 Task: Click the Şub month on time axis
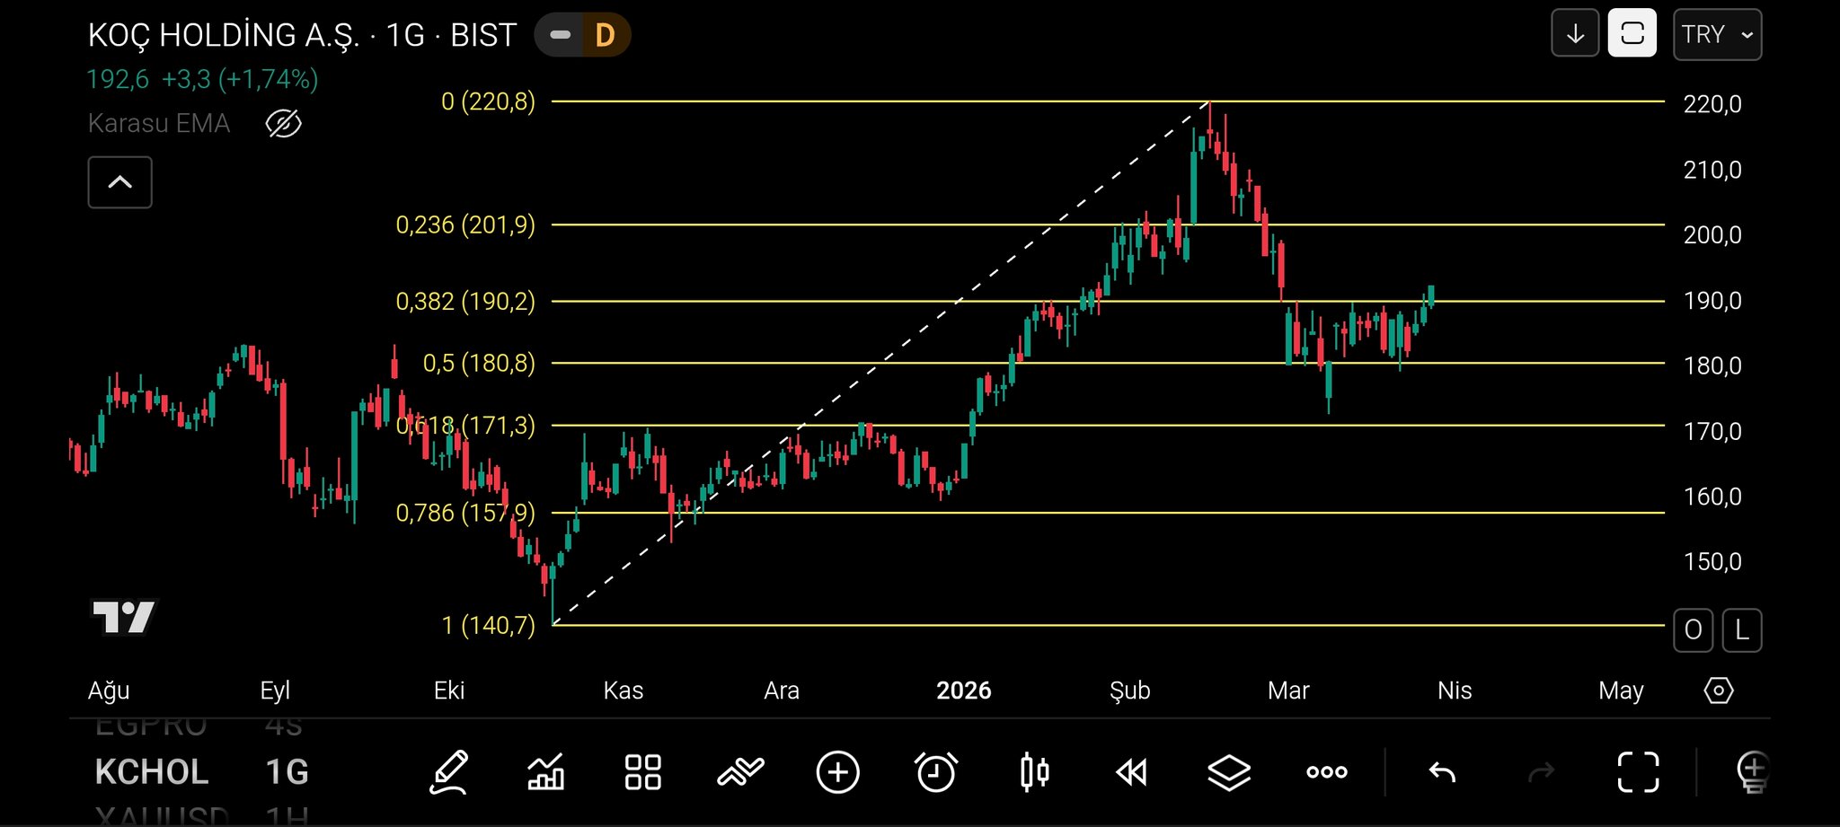click(1129, 691)
